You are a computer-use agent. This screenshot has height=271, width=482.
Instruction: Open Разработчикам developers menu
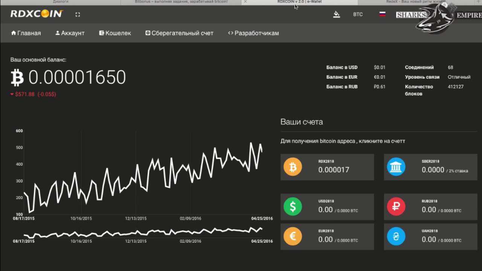click(253, 33)
